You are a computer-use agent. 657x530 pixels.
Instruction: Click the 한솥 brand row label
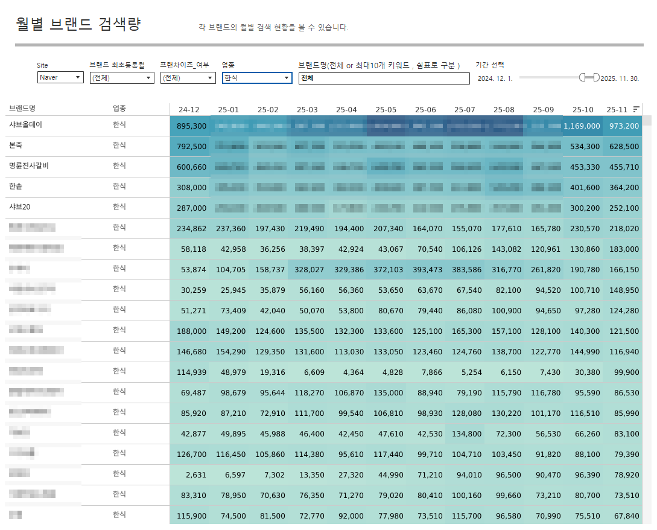point(16,186)
